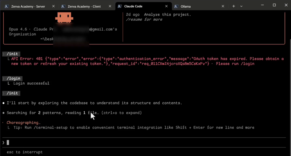Click 'I'll start by exploring the codebase' line
The image size is (291, 156).
[x=94, y=103]
